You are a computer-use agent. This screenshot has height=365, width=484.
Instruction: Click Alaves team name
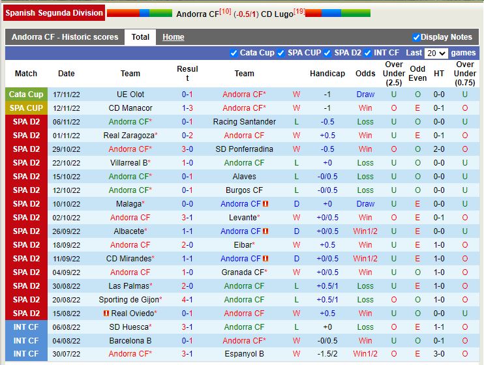[x=244, y=177]
